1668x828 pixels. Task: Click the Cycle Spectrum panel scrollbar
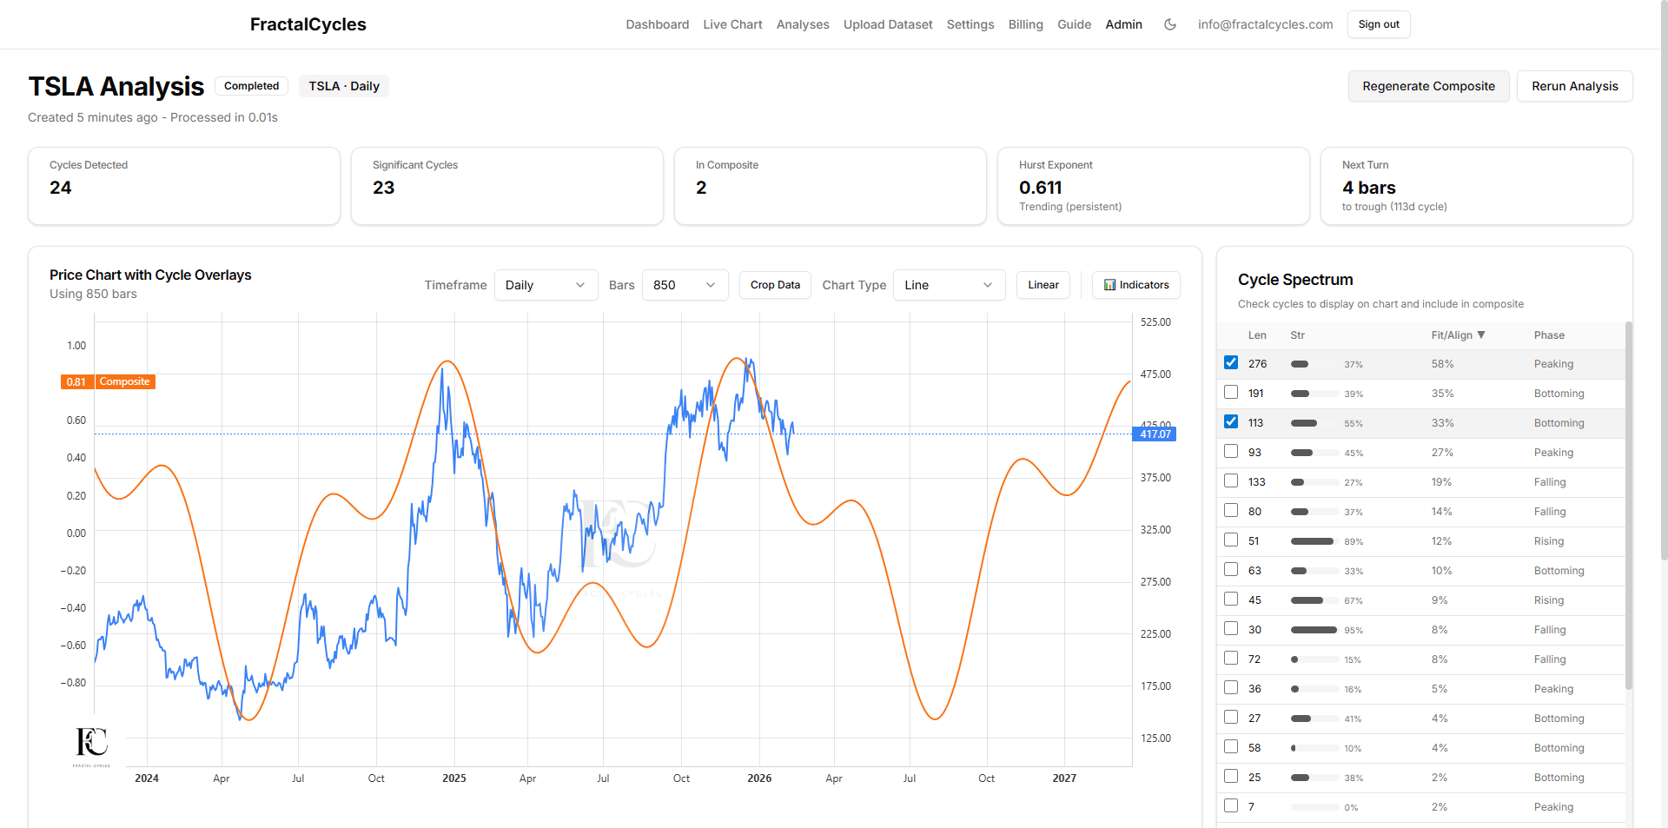pos(1628,507)
